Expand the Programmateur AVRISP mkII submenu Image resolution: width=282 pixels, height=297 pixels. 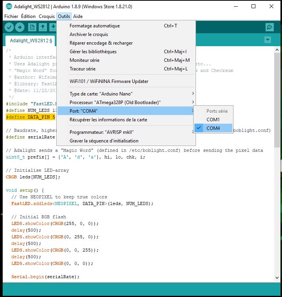[x=126, y=132]
